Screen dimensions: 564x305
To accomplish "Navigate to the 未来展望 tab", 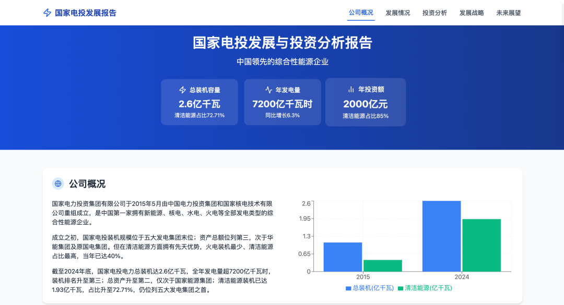I will point(508,13).
